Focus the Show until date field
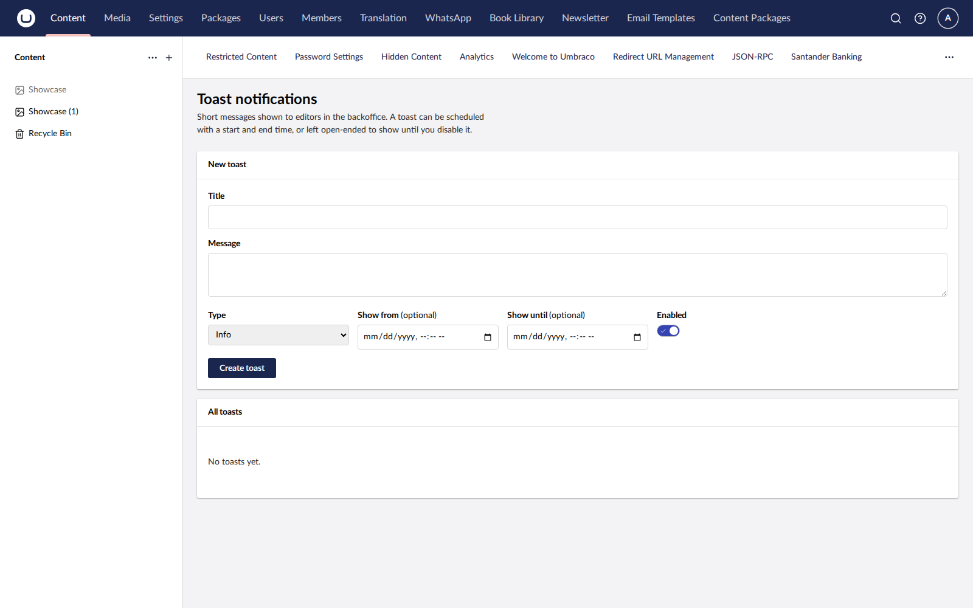 coord(578,337)
